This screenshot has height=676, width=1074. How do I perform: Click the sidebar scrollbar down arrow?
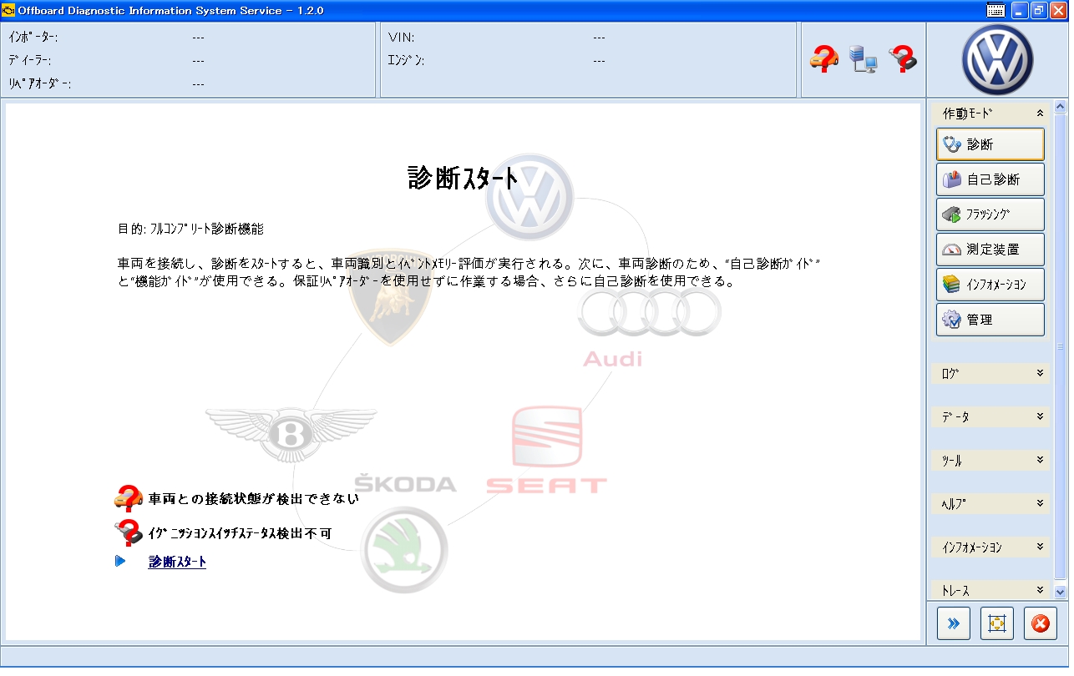1061,592
